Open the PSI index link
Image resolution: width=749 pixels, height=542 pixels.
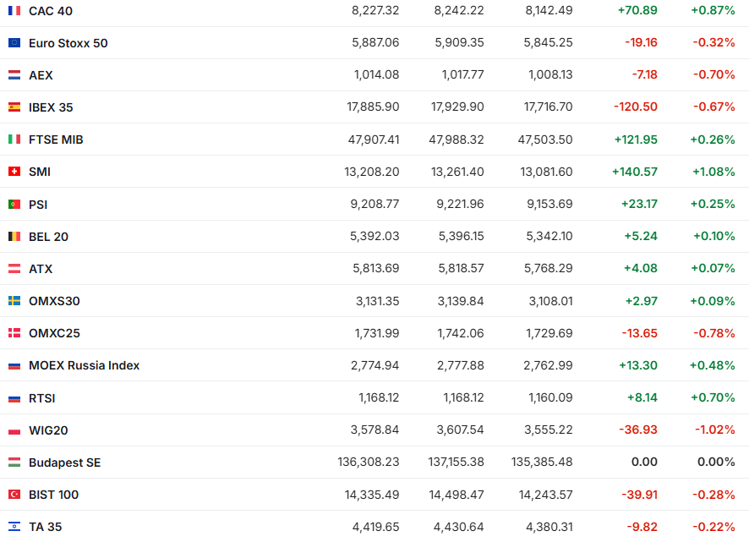(x=38, y=205)
